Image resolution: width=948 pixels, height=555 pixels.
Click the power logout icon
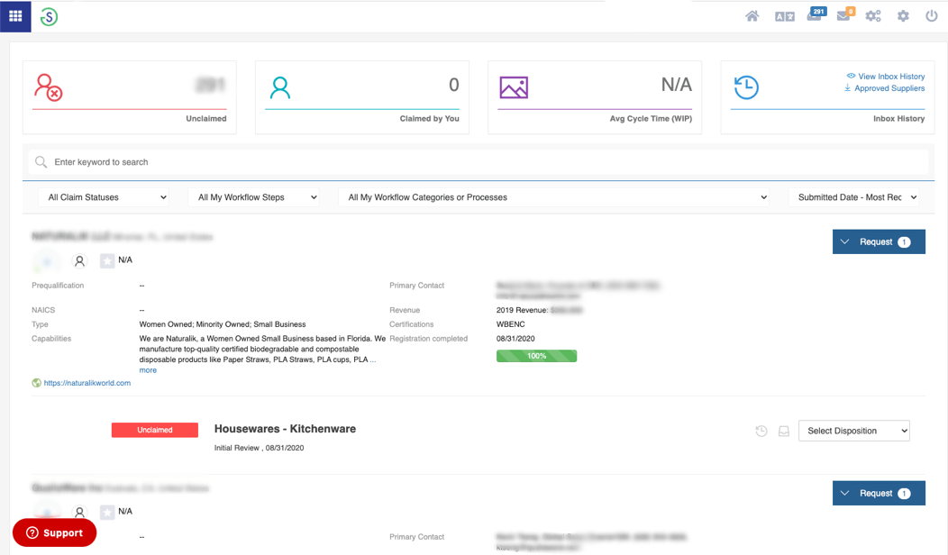pos(932,15)
